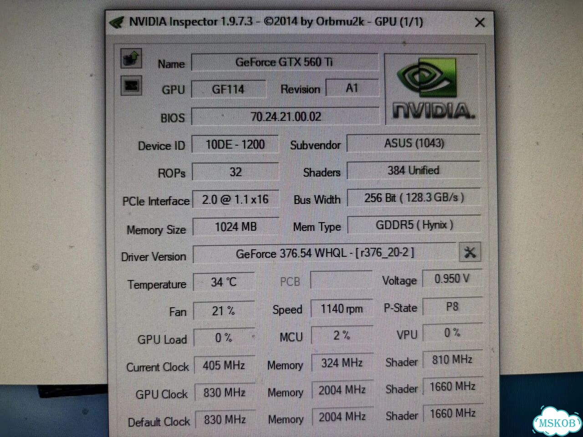Image resolution: width=583 pixels, height=437 pixels.
Task: Click the PCIe Interface field 2.0 @ 1.1 x16
Action: click(x=235, y=199)
